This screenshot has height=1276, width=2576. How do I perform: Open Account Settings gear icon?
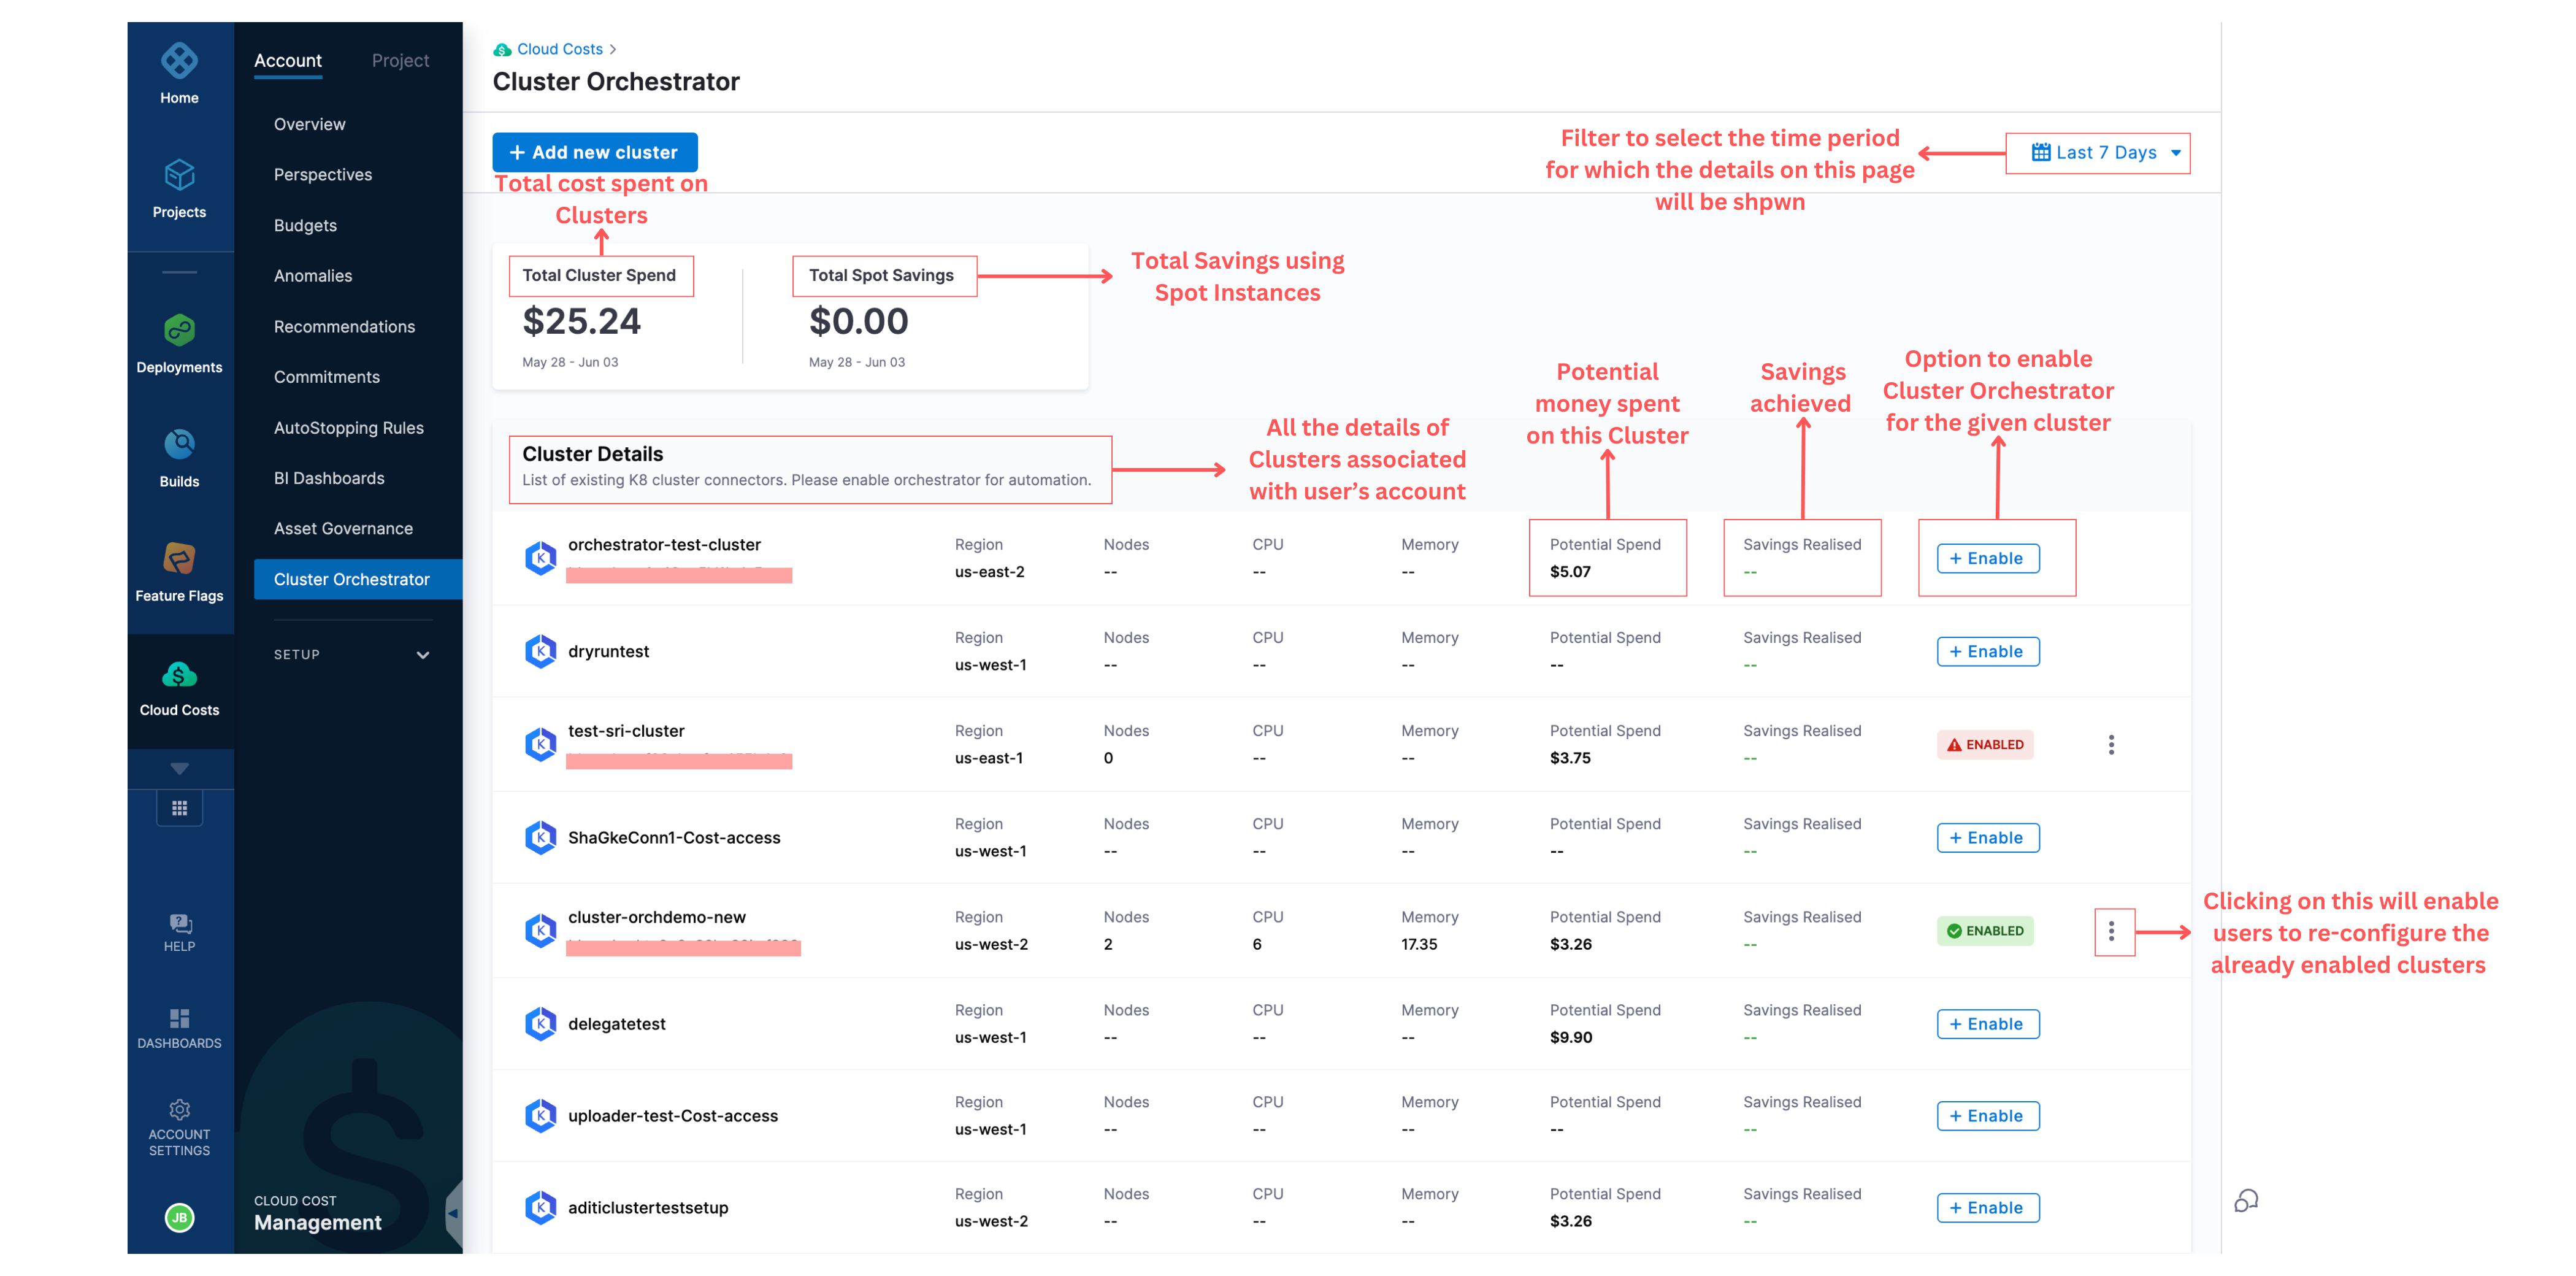tap(179, 1110)
